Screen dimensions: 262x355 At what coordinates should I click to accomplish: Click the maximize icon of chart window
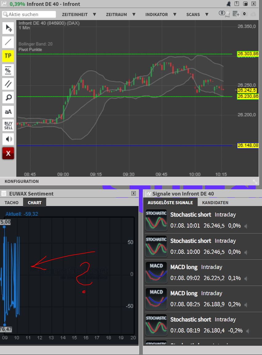coord(245,4)
